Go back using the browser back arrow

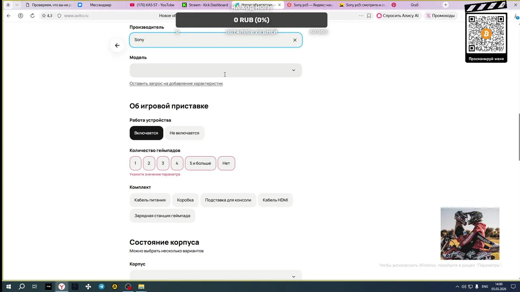(x=9, y=15)
